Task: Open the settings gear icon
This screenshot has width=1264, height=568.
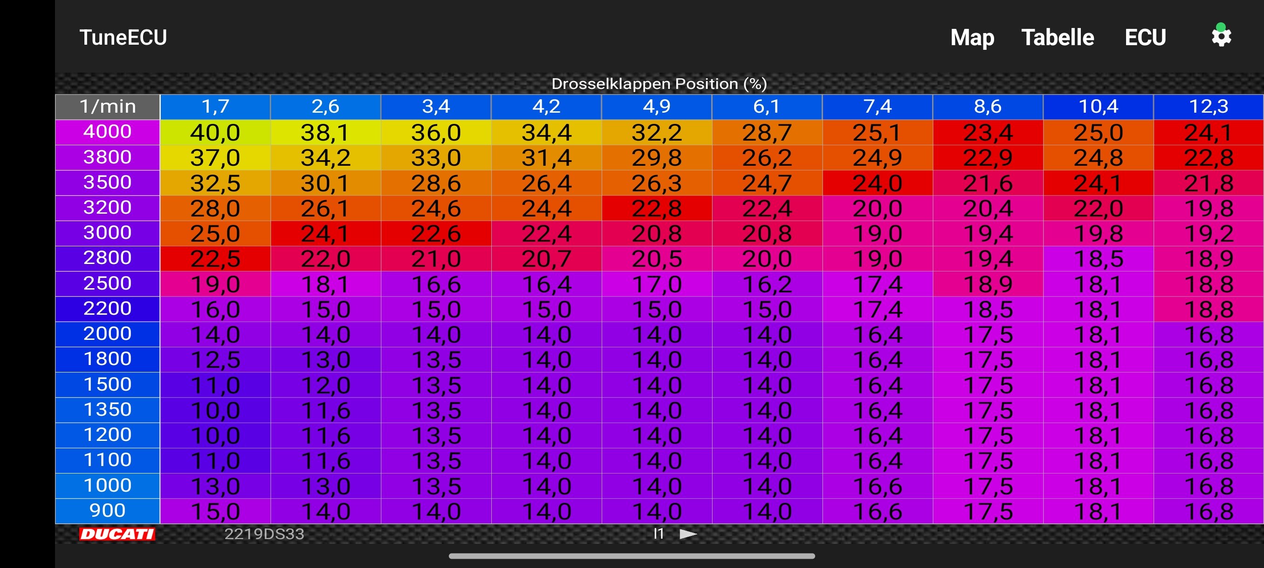Action: pyautogui.click(x=1221, y=37)
